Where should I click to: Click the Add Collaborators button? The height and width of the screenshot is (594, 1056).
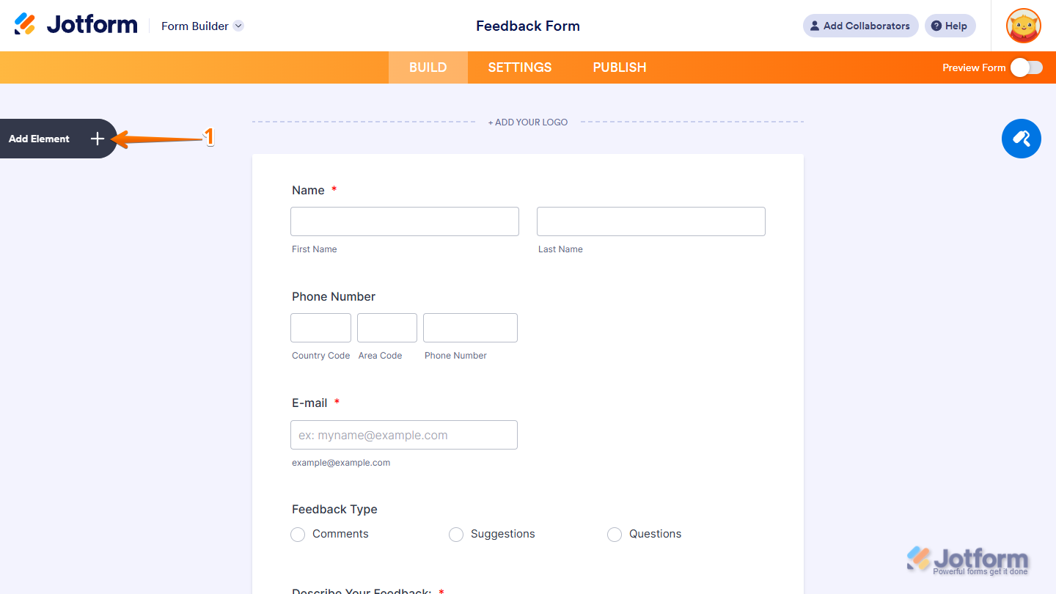click(860, 26)
